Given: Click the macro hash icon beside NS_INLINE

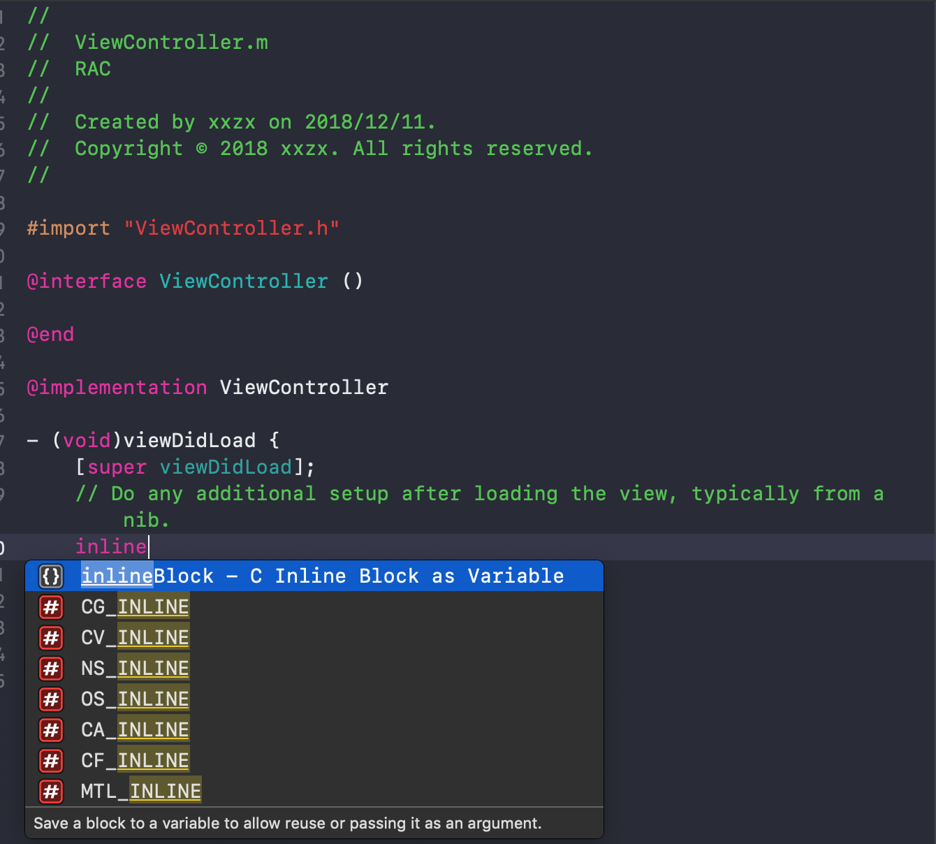Looking at the screenshot, I should tap(51, 669).
